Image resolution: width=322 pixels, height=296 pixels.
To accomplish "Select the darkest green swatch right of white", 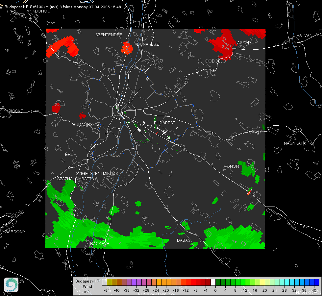I will (x=218, y=283).
